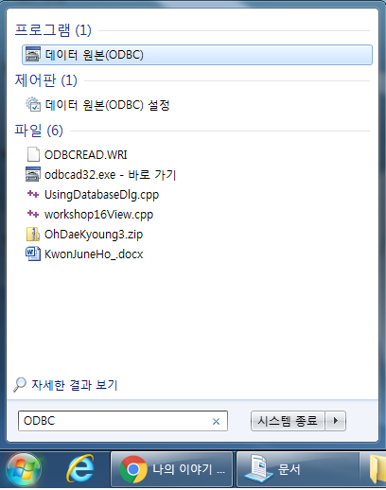This screenshot has height=490, width=386.
Task: Click the C++ icon next to workshop16View.cpp
Action: click(33, 214)
